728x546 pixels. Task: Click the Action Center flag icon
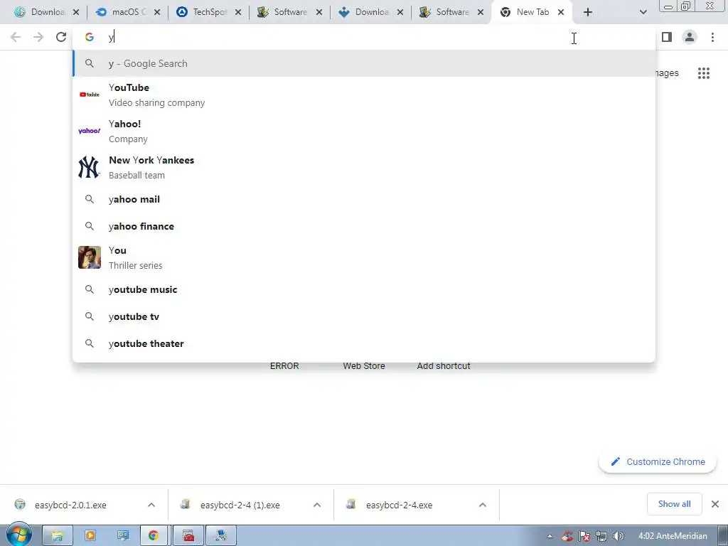pos(584,536)
